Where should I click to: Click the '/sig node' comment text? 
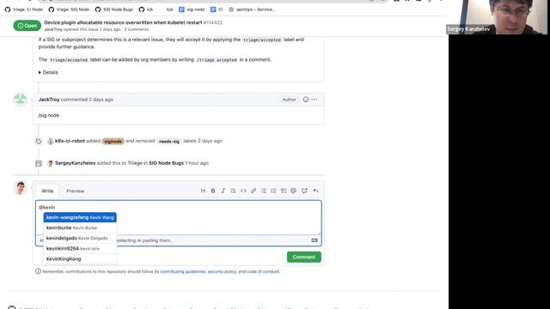coord(49,115)
